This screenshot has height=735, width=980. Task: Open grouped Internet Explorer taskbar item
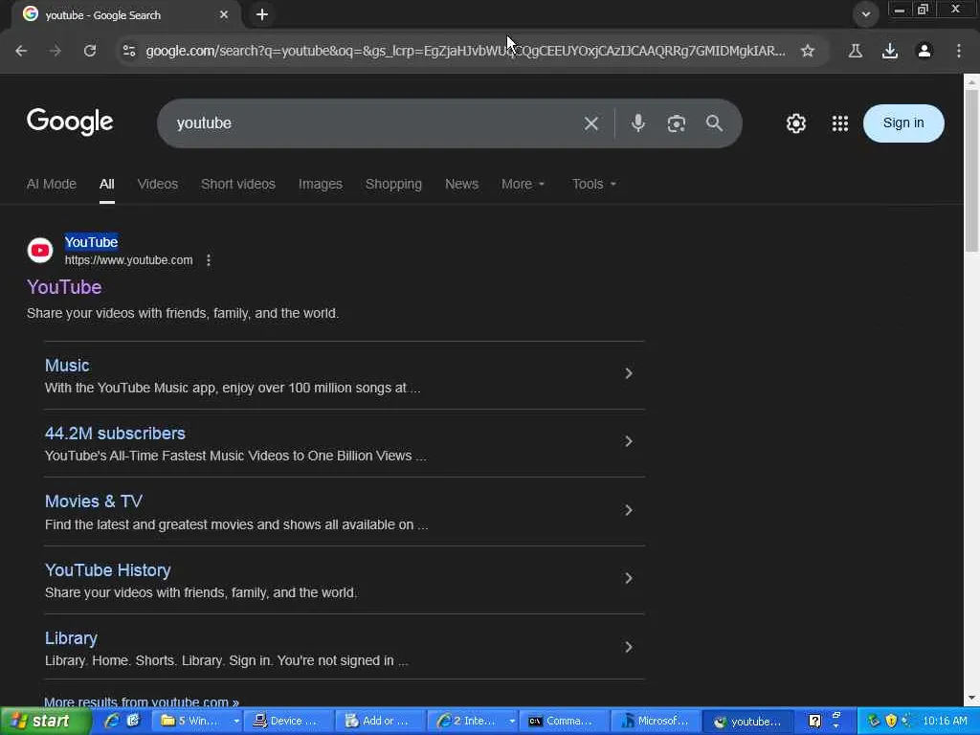[x=473, y=721]
